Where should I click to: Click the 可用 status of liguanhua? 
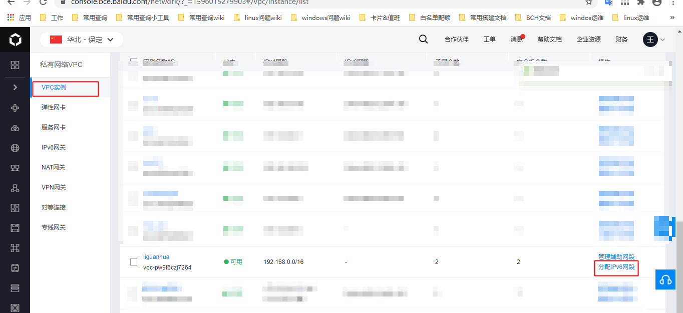point(233,262)
